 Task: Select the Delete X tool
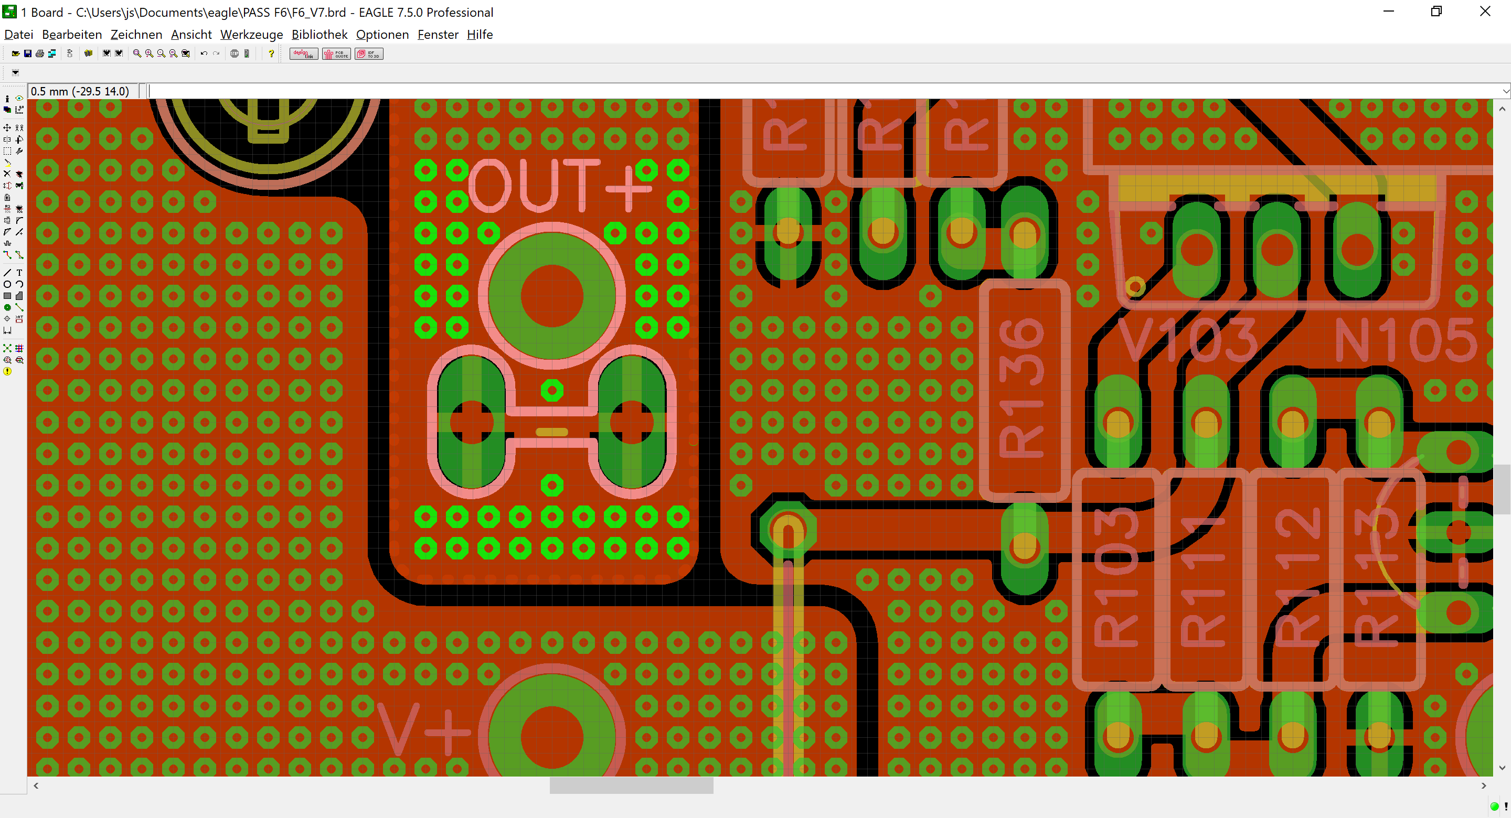[7, 174]
